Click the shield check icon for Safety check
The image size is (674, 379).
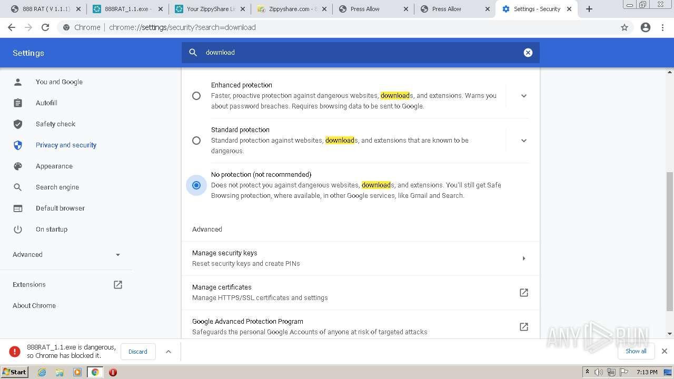click(x=18, y=124)
